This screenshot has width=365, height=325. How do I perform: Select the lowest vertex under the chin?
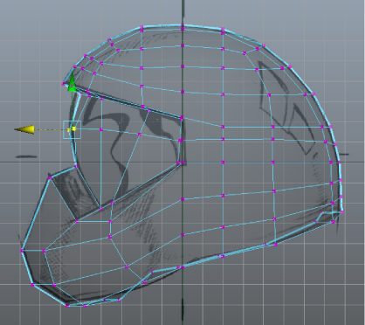pyautogui.click(x=67, y=306)
